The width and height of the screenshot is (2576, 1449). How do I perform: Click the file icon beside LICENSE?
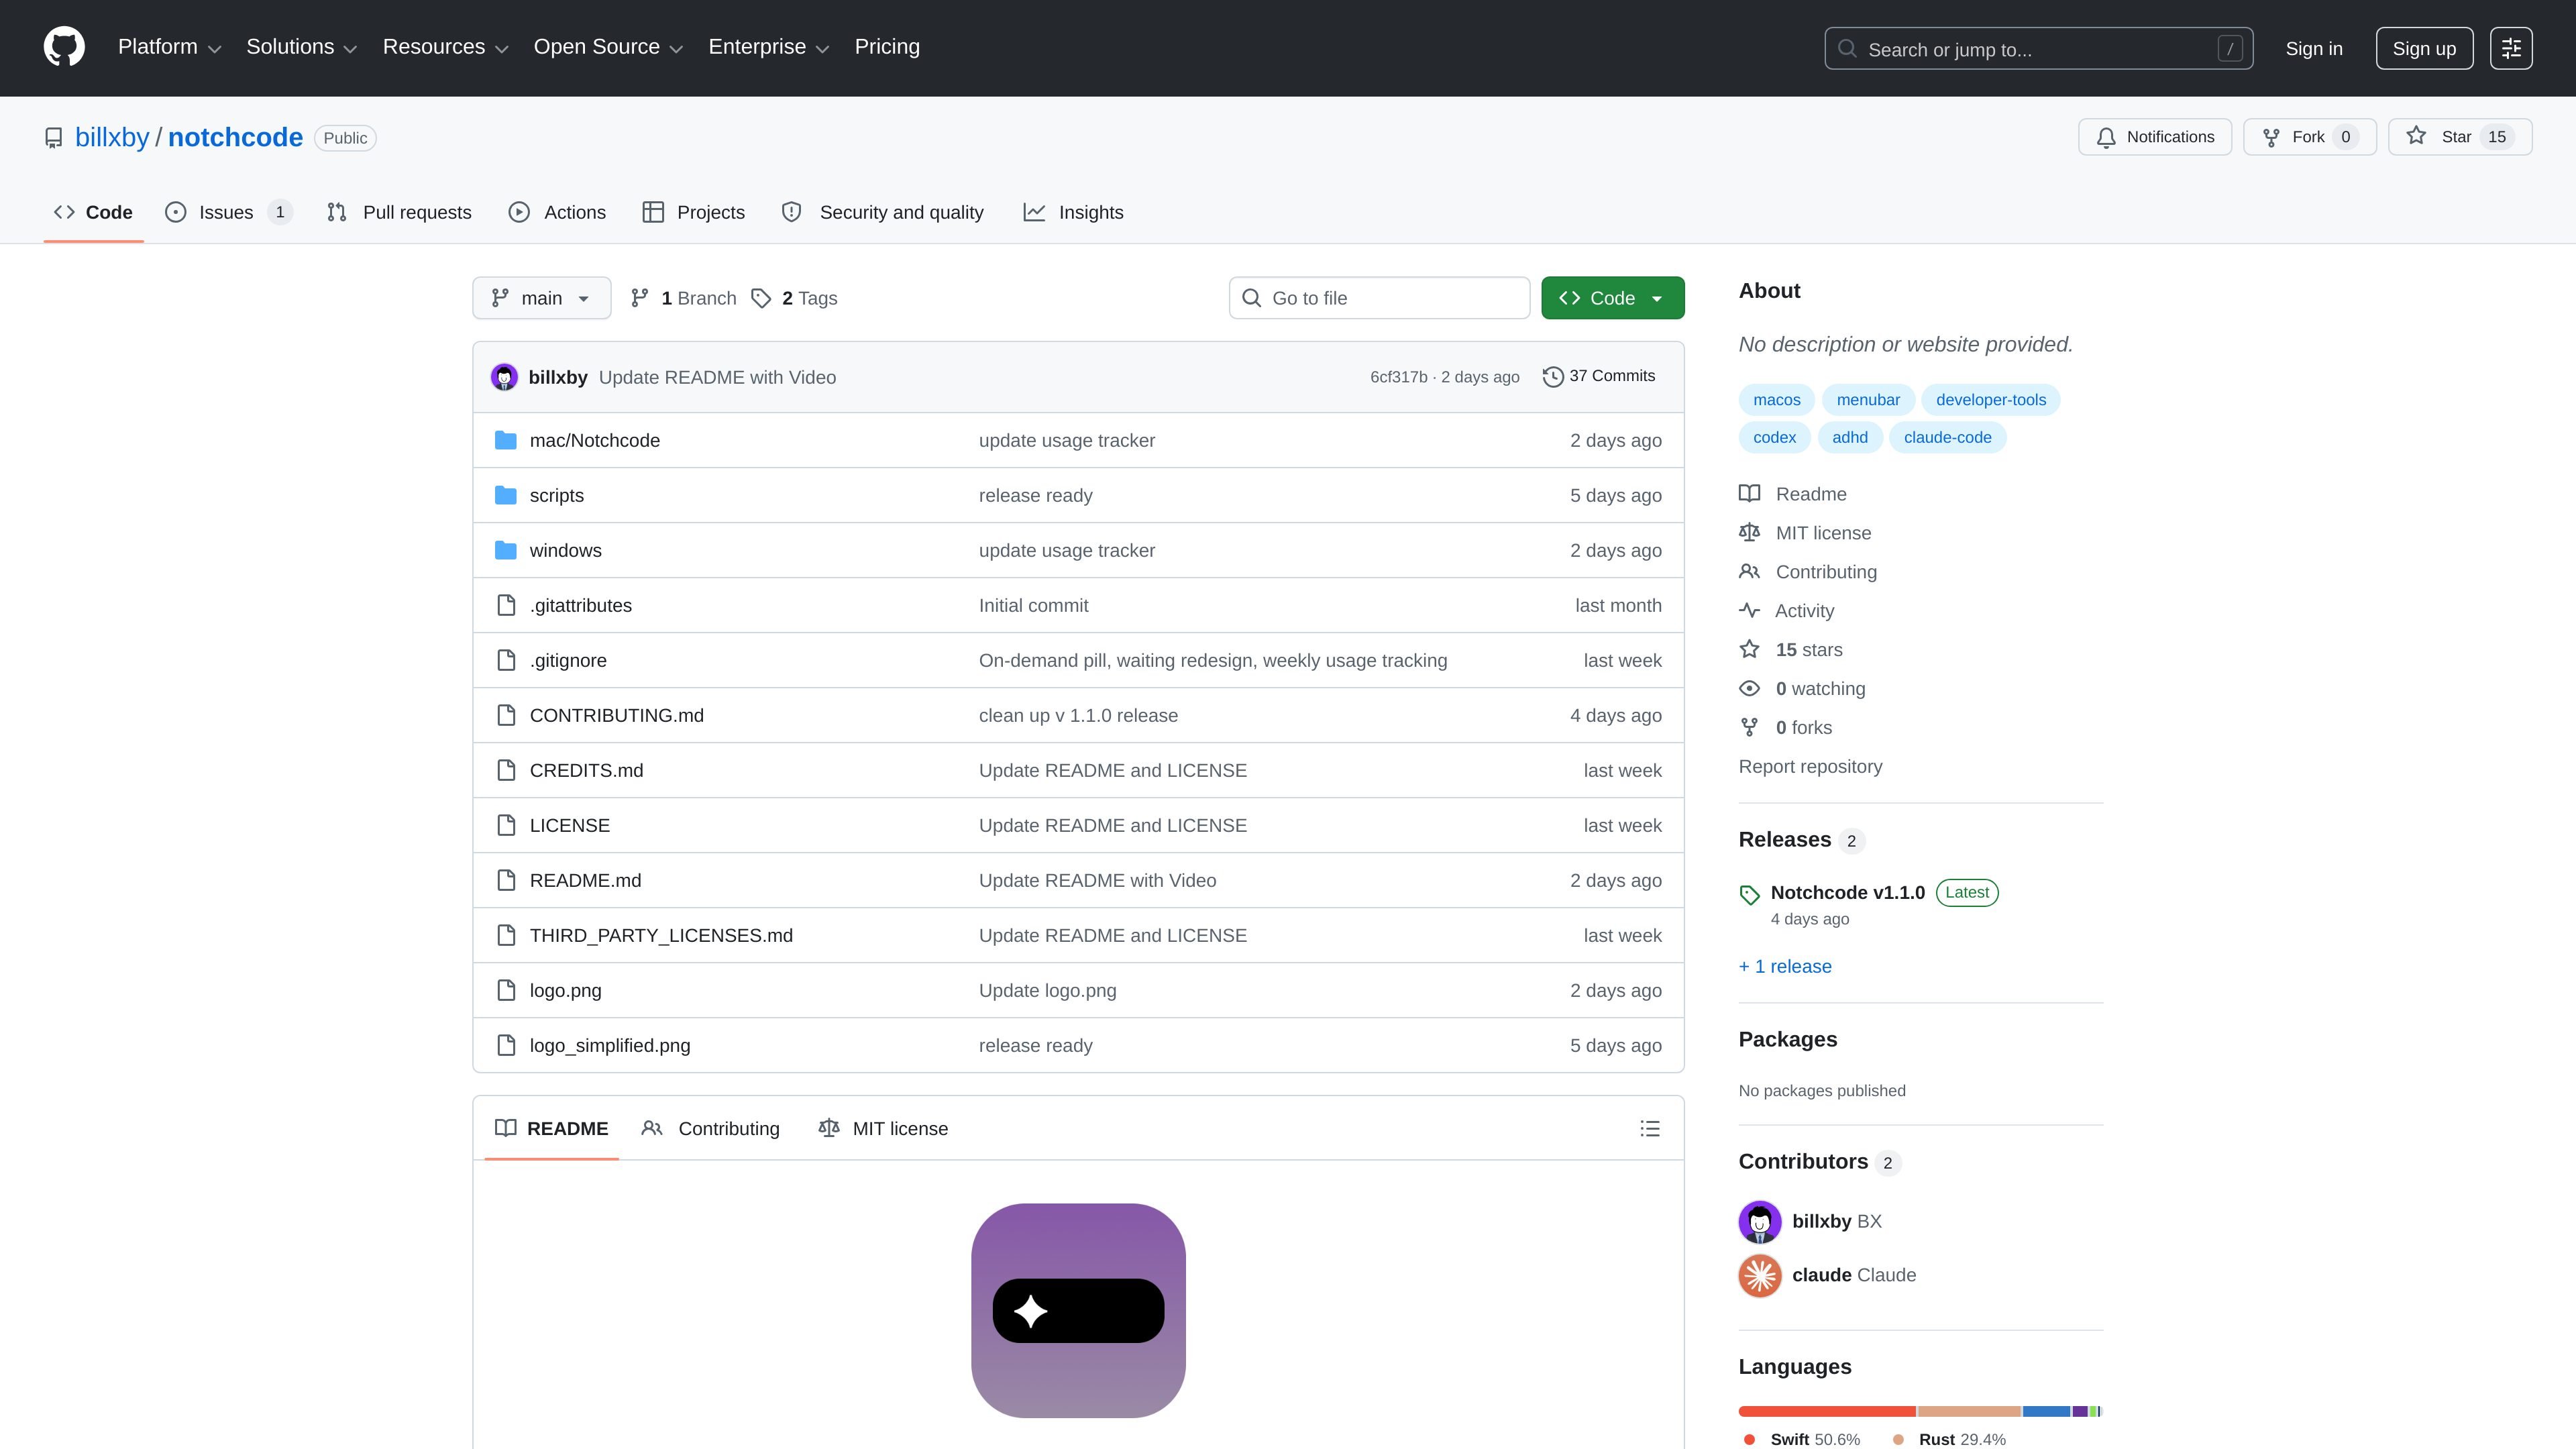[x=506, y=825]
